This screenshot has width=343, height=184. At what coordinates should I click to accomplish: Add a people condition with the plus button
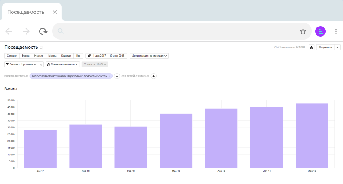[153, 76]
